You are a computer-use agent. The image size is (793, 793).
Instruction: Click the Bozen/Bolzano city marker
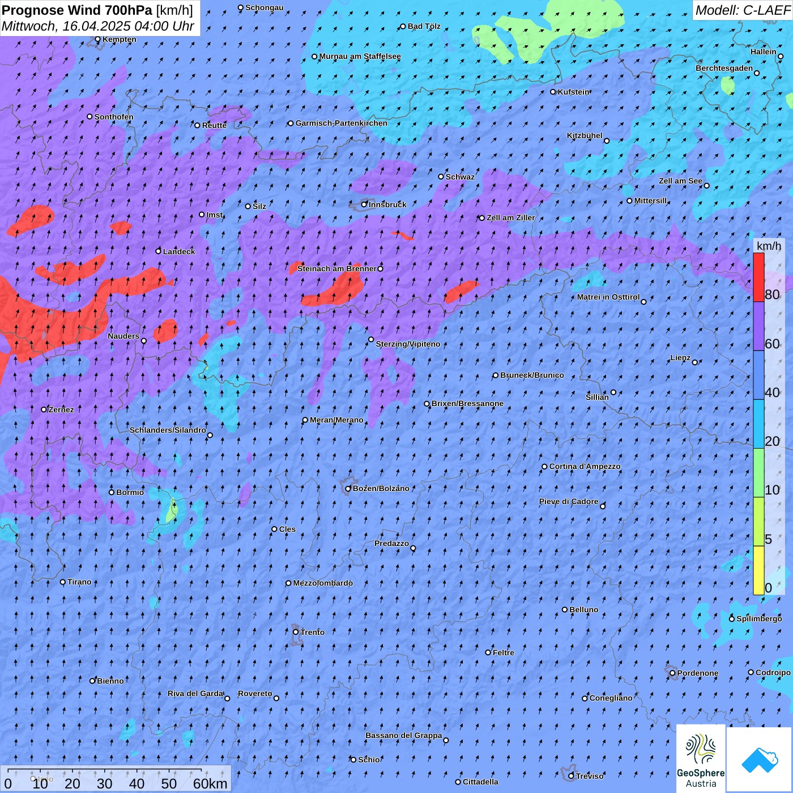pos(348,488)
